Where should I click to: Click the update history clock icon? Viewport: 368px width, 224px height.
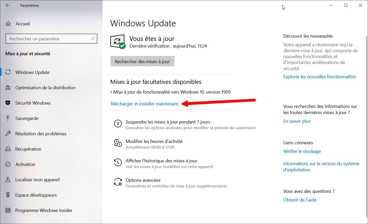(118, 162)
